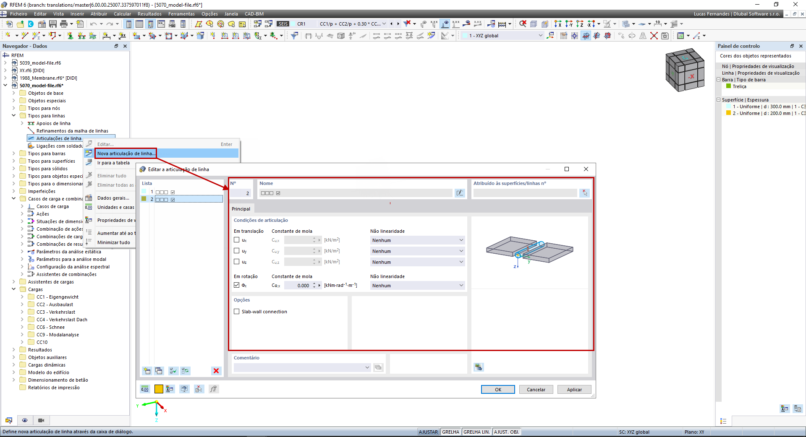The width and height of the screenshot is (806, 437).
Task: Open Não linearidade dropdown for uz
Action: (x=417, y=262)
